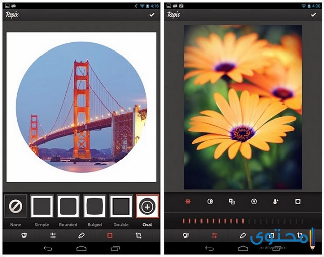
Task: Click the 'Simple' frame label
Action: [x=42, y=225]
